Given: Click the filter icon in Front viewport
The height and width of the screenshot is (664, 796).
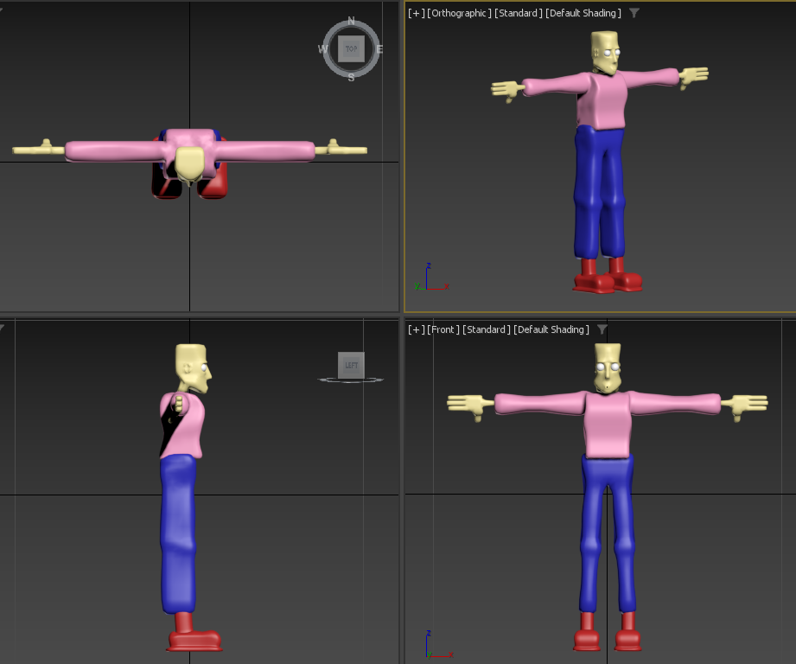Looking at the screenshot, I should pos(602,329).
